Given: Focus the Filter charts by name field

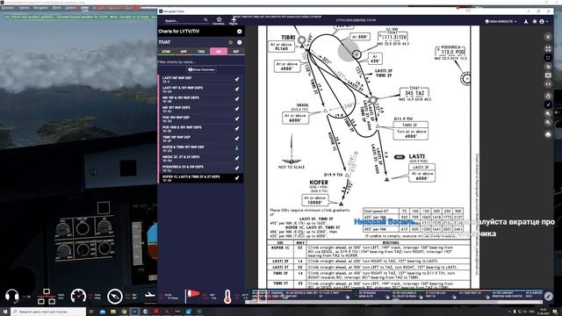Looking at the screenshot, I should (201, 61).
